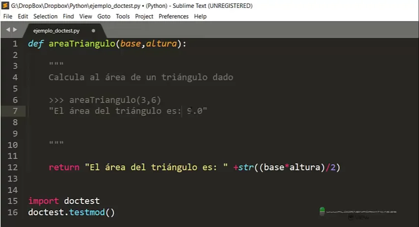Click the Sublime Text icon in title bar
Screen dimensions: 419x227
click(5, 5)
